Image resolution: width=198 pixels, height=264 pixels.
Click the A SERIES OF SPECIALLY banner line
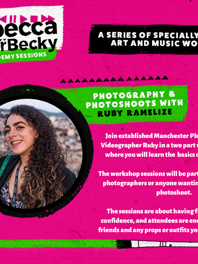pos(148,35)
